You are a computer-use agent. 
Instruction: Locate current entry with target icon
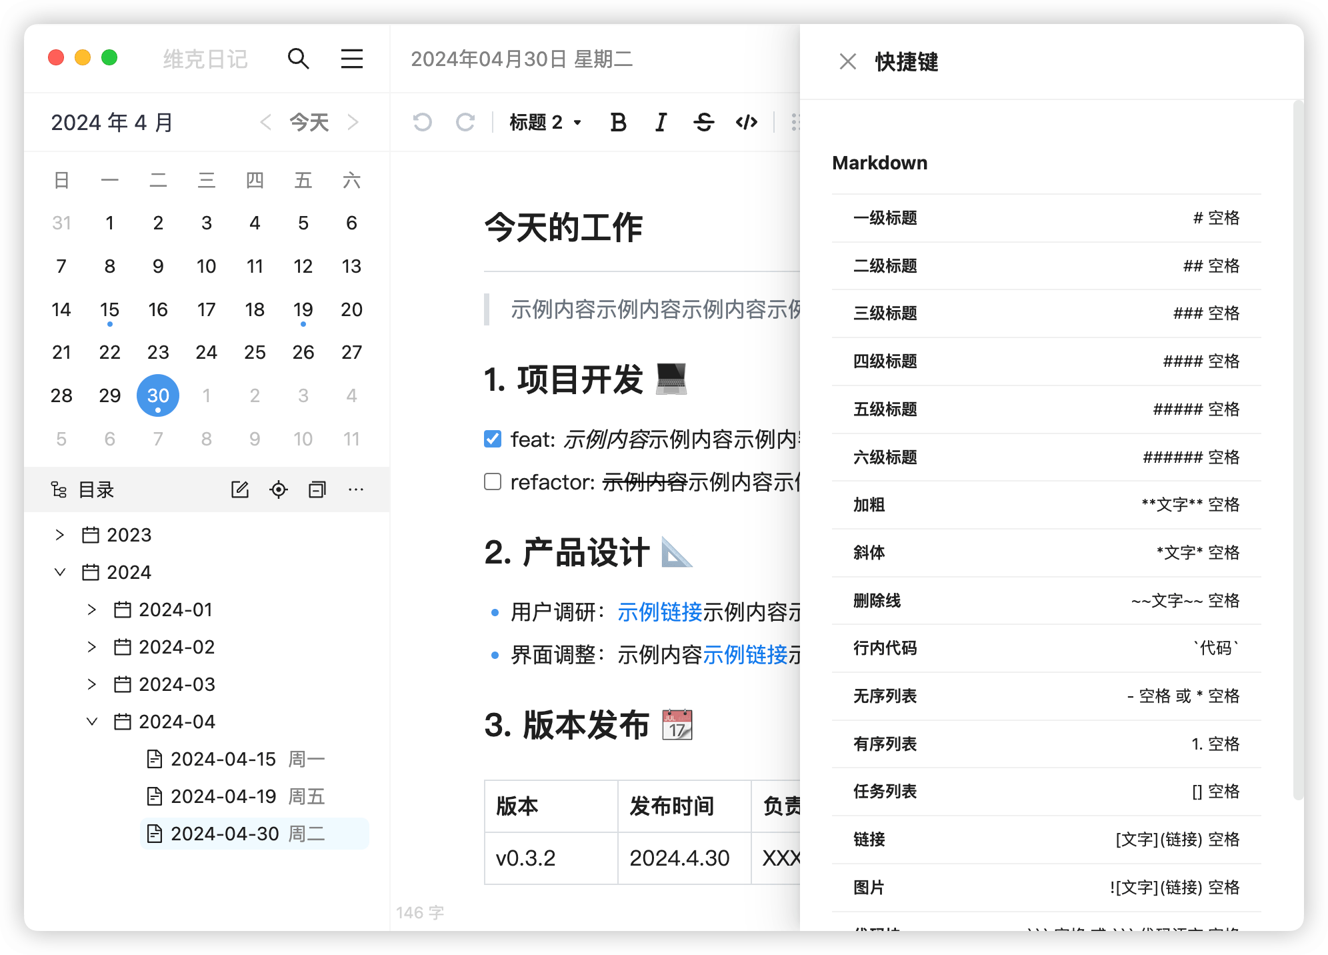click(279, 490)
